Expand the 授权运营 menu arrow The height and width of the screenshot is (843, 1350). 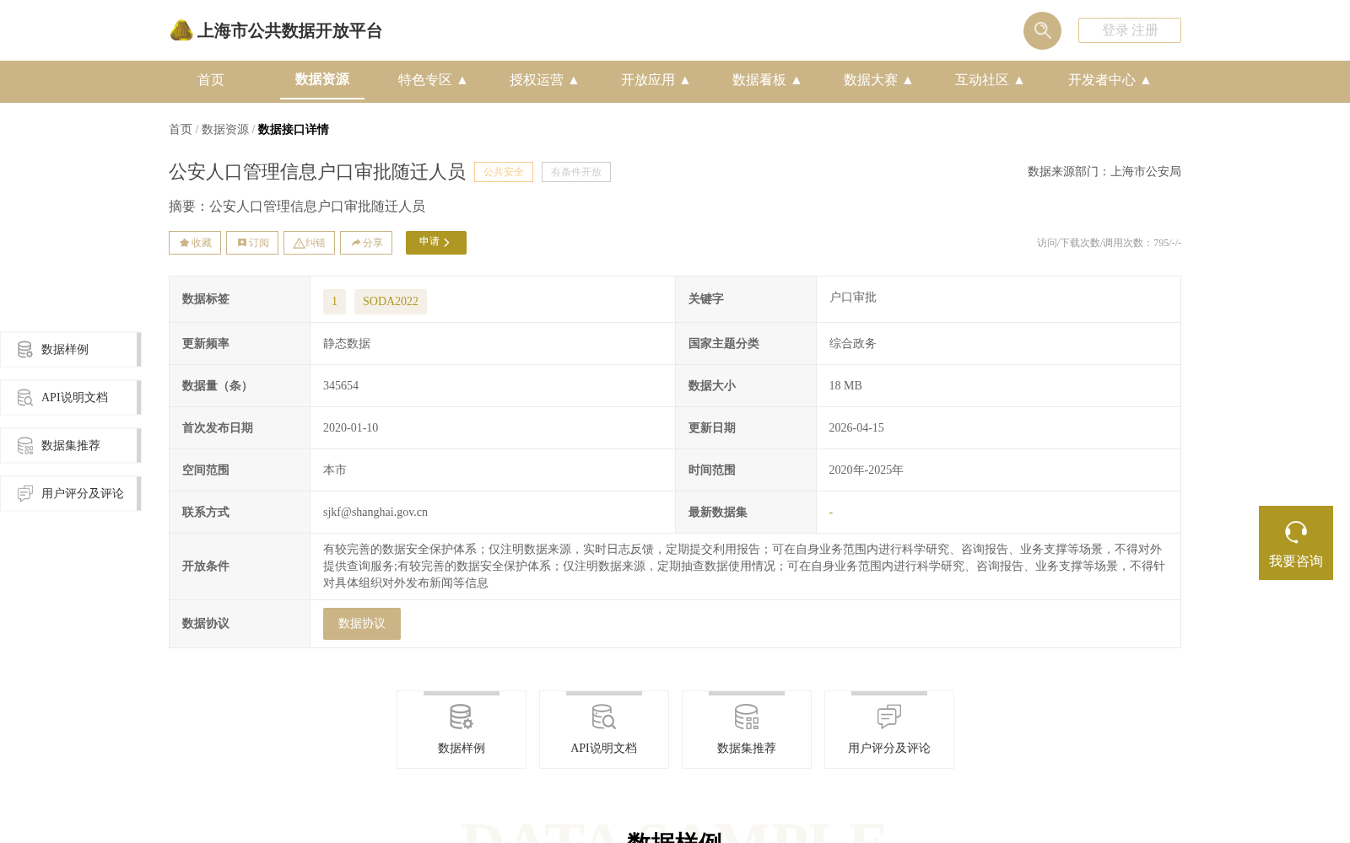coord(574,80)
